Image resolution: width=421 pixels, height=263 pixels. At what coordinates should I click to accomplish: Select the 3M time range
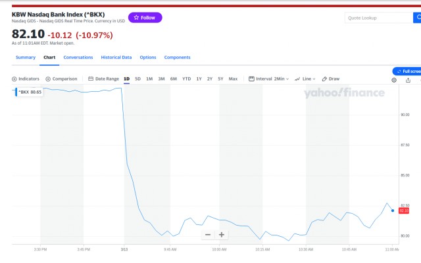pyautogui.click(x=161, y=79)
